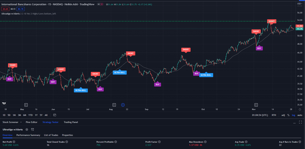Click the TradingView logo on the chart
The width and height of the screenshot is (305, 149).
(x=4, y=103)
